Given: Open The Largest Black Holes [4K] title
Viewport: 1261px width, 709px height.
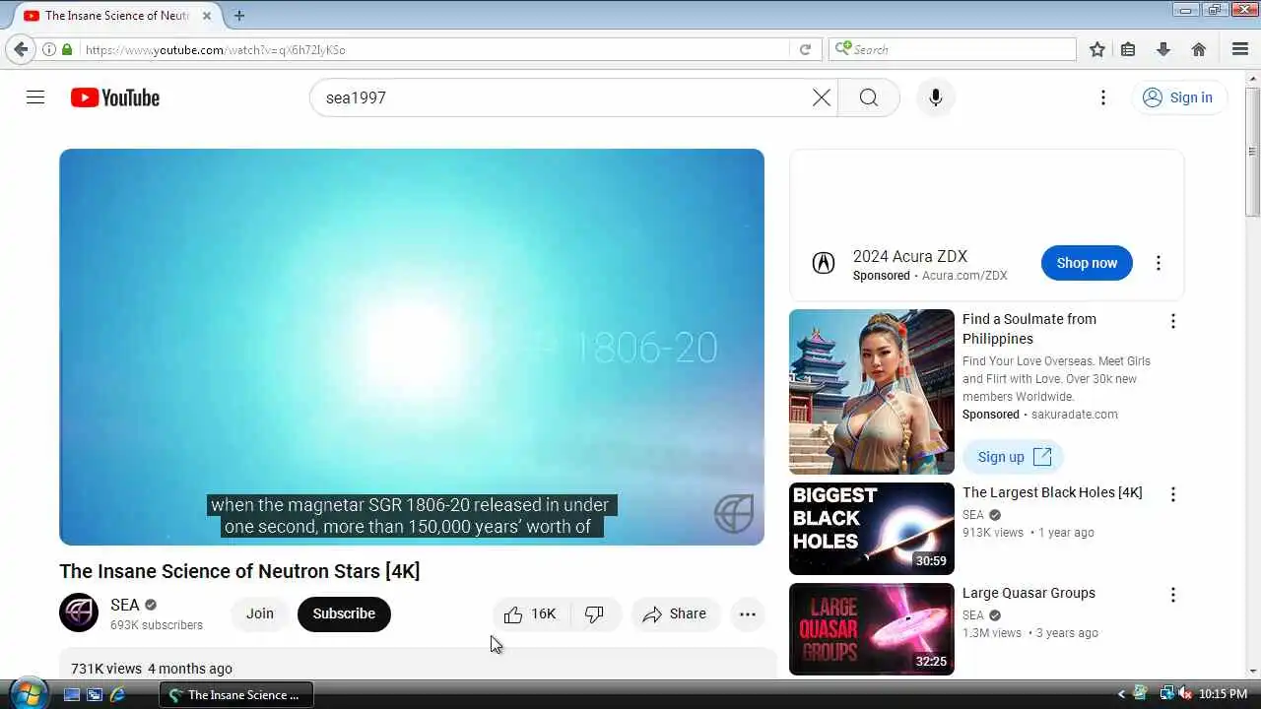Looking at the screenshot, I should (x=1052, y=492).
